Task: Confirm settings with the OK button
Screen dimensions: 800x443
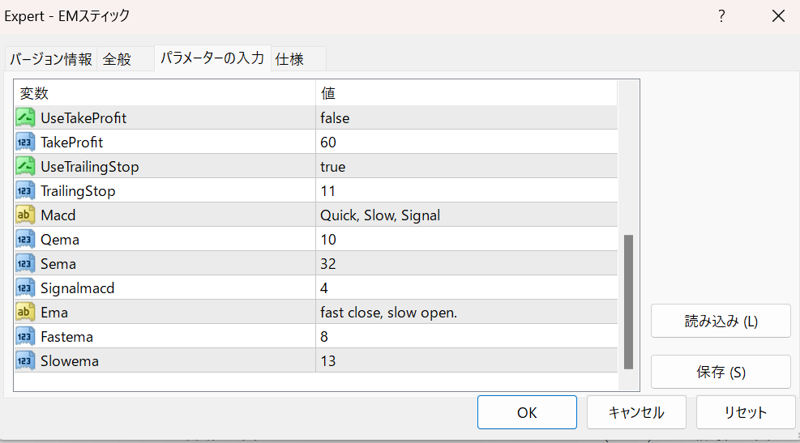Action: pyautogui.click(x=527, y=412)
